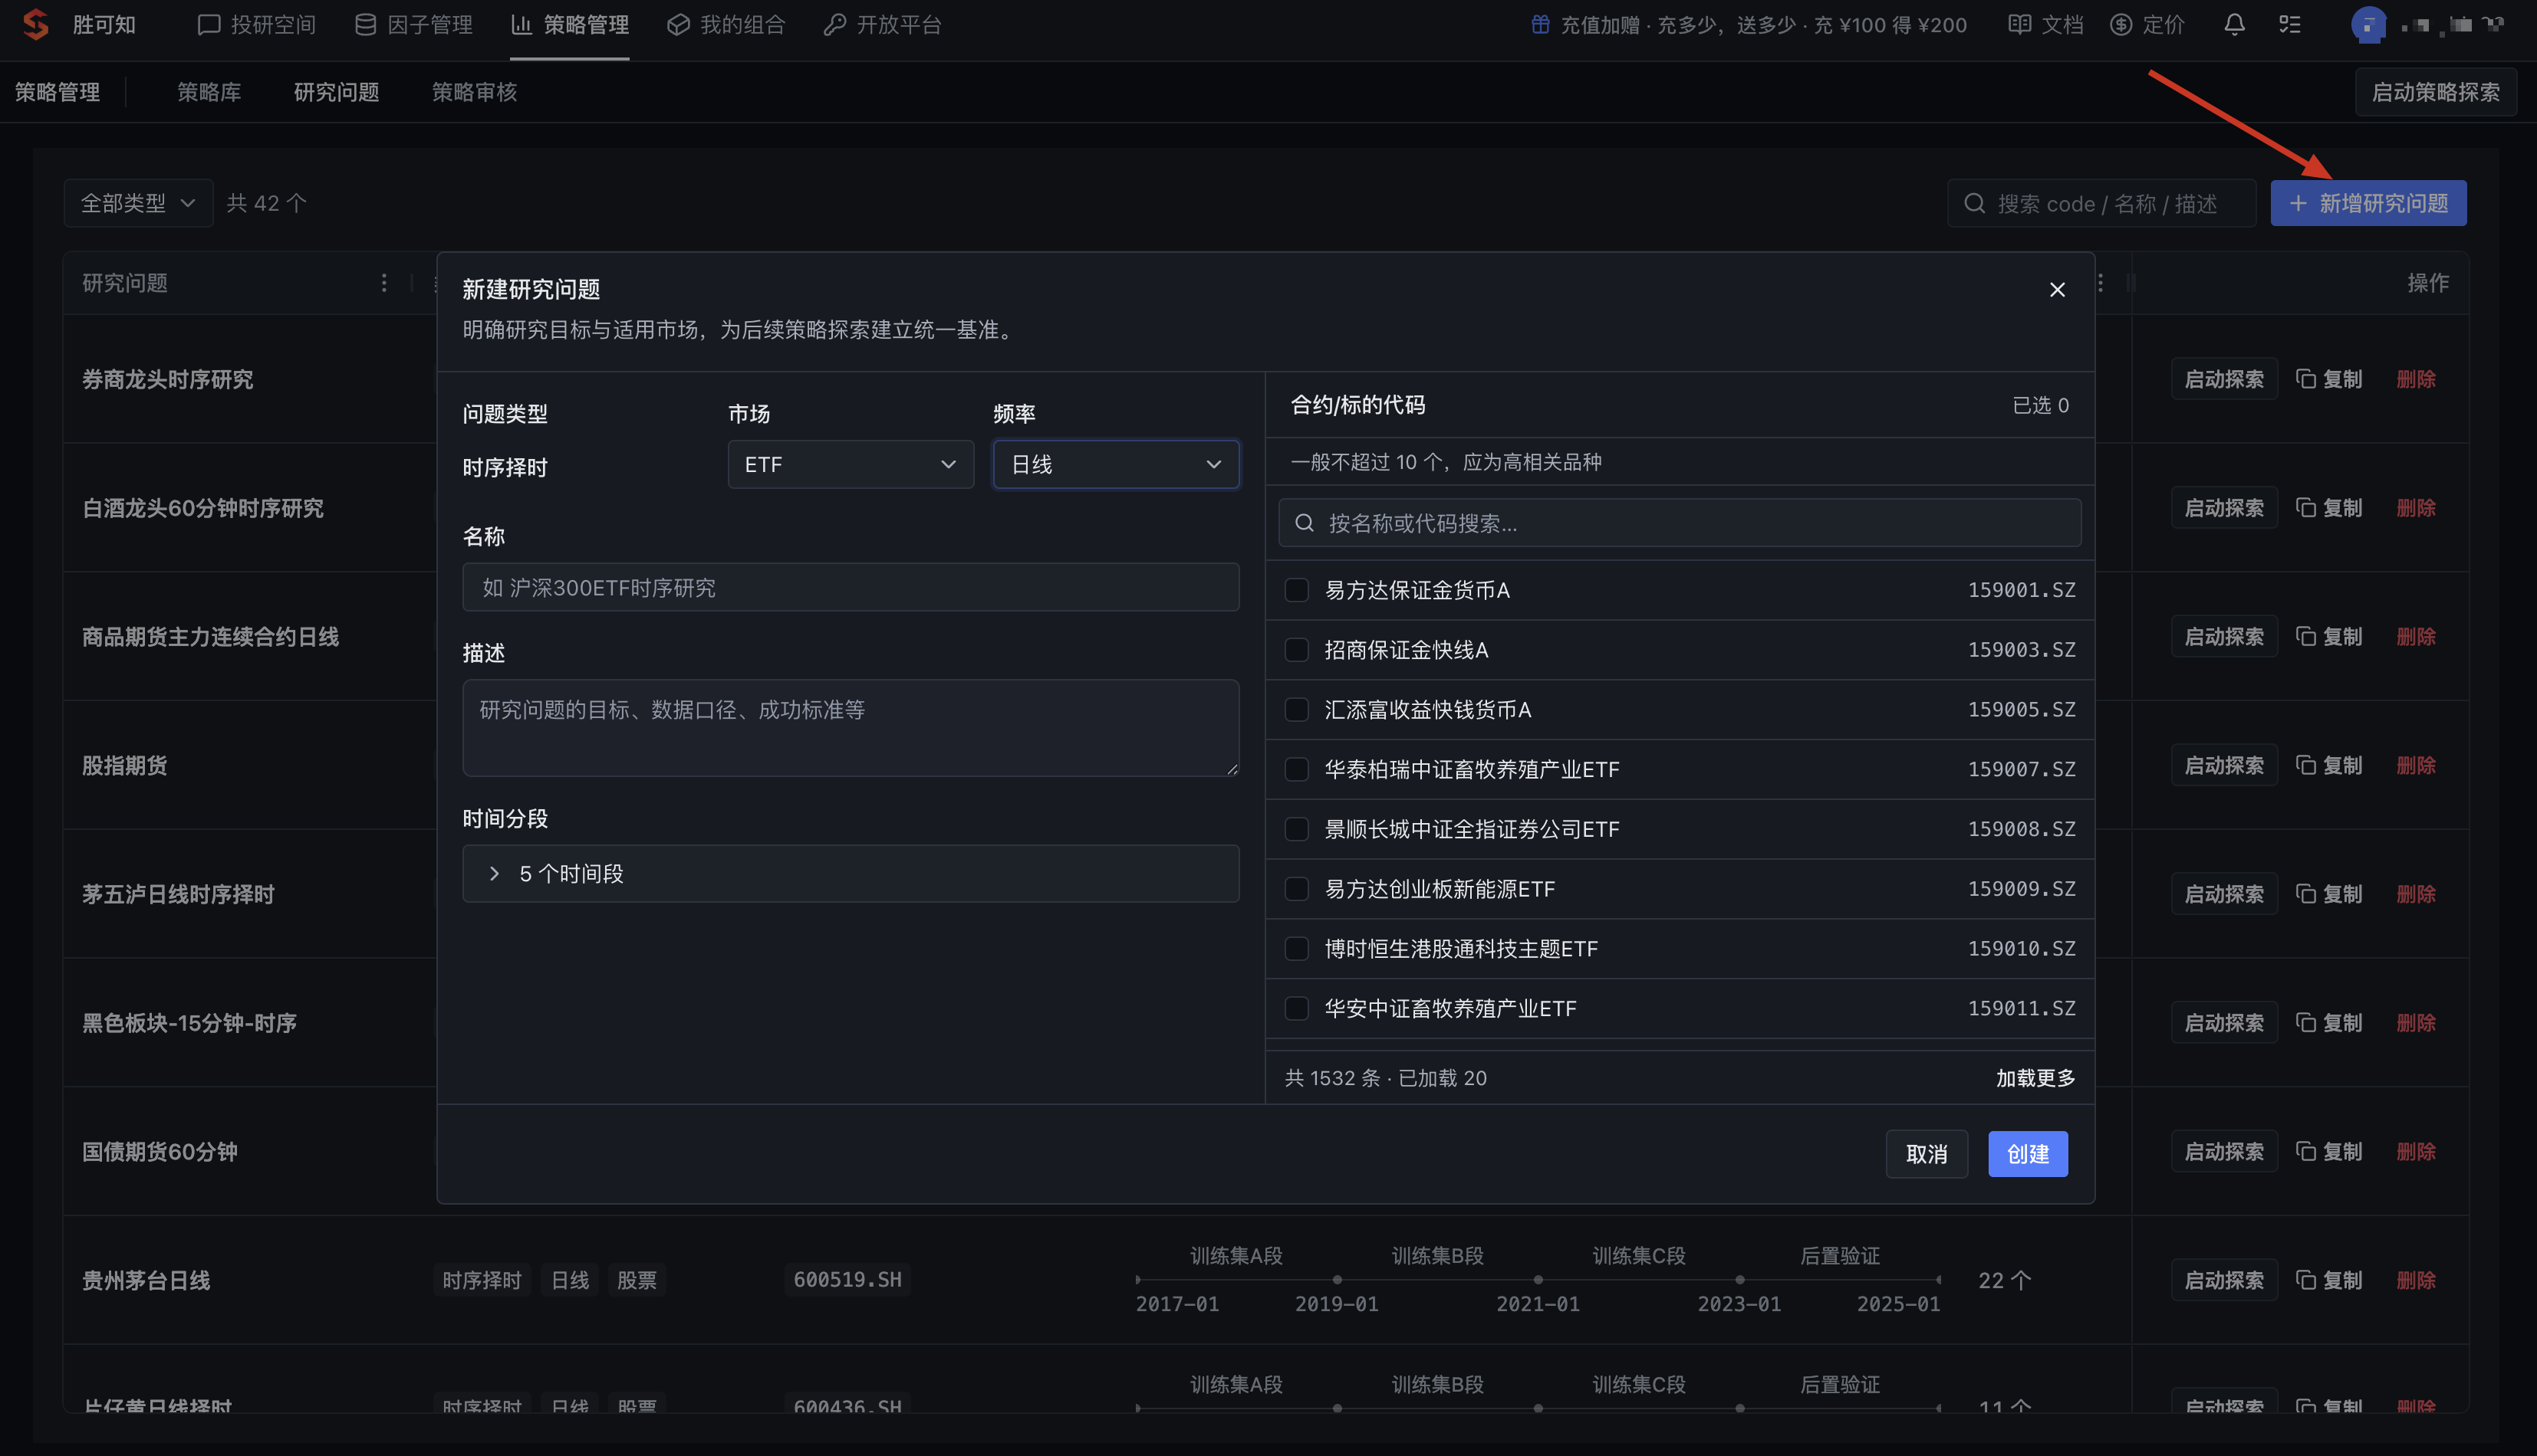Delete the 国债期货60分钟 research question
The height and width of the screenshot is (1456, 2537).
pos(2416,1152)
